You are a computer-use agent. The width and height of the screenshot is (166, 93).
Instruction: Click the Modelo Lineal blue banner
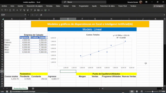92,29
